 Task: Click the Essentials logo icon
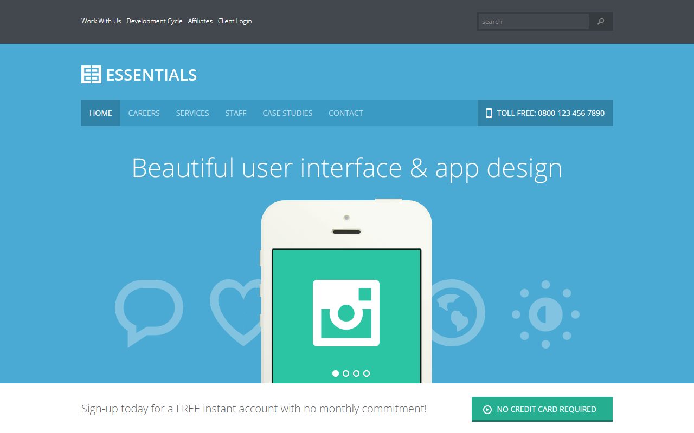tap(91, 75)
